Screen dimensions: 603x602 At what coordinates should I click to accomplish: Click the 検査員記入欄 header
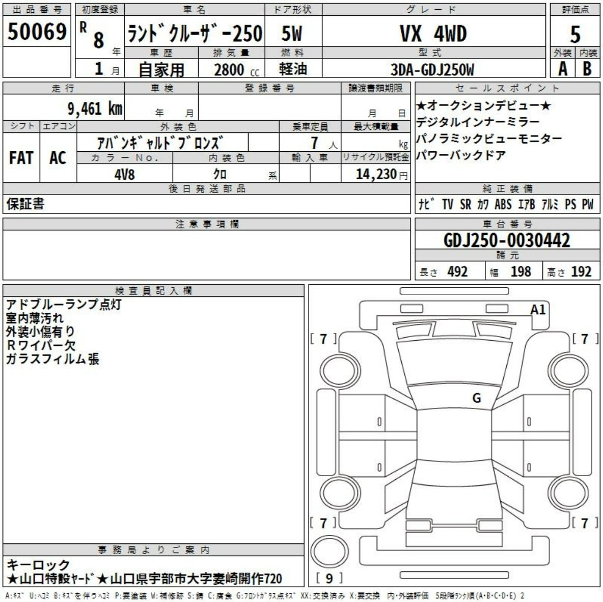(x=153, y=290)
